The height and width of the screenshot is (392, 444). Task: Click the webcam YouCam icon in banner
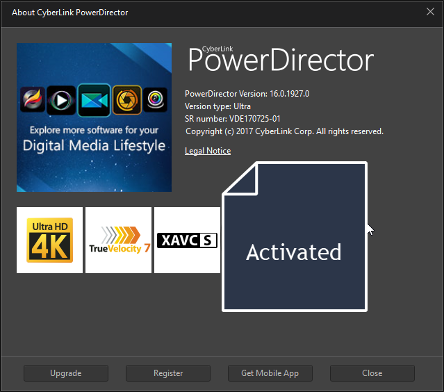point(155,99)
